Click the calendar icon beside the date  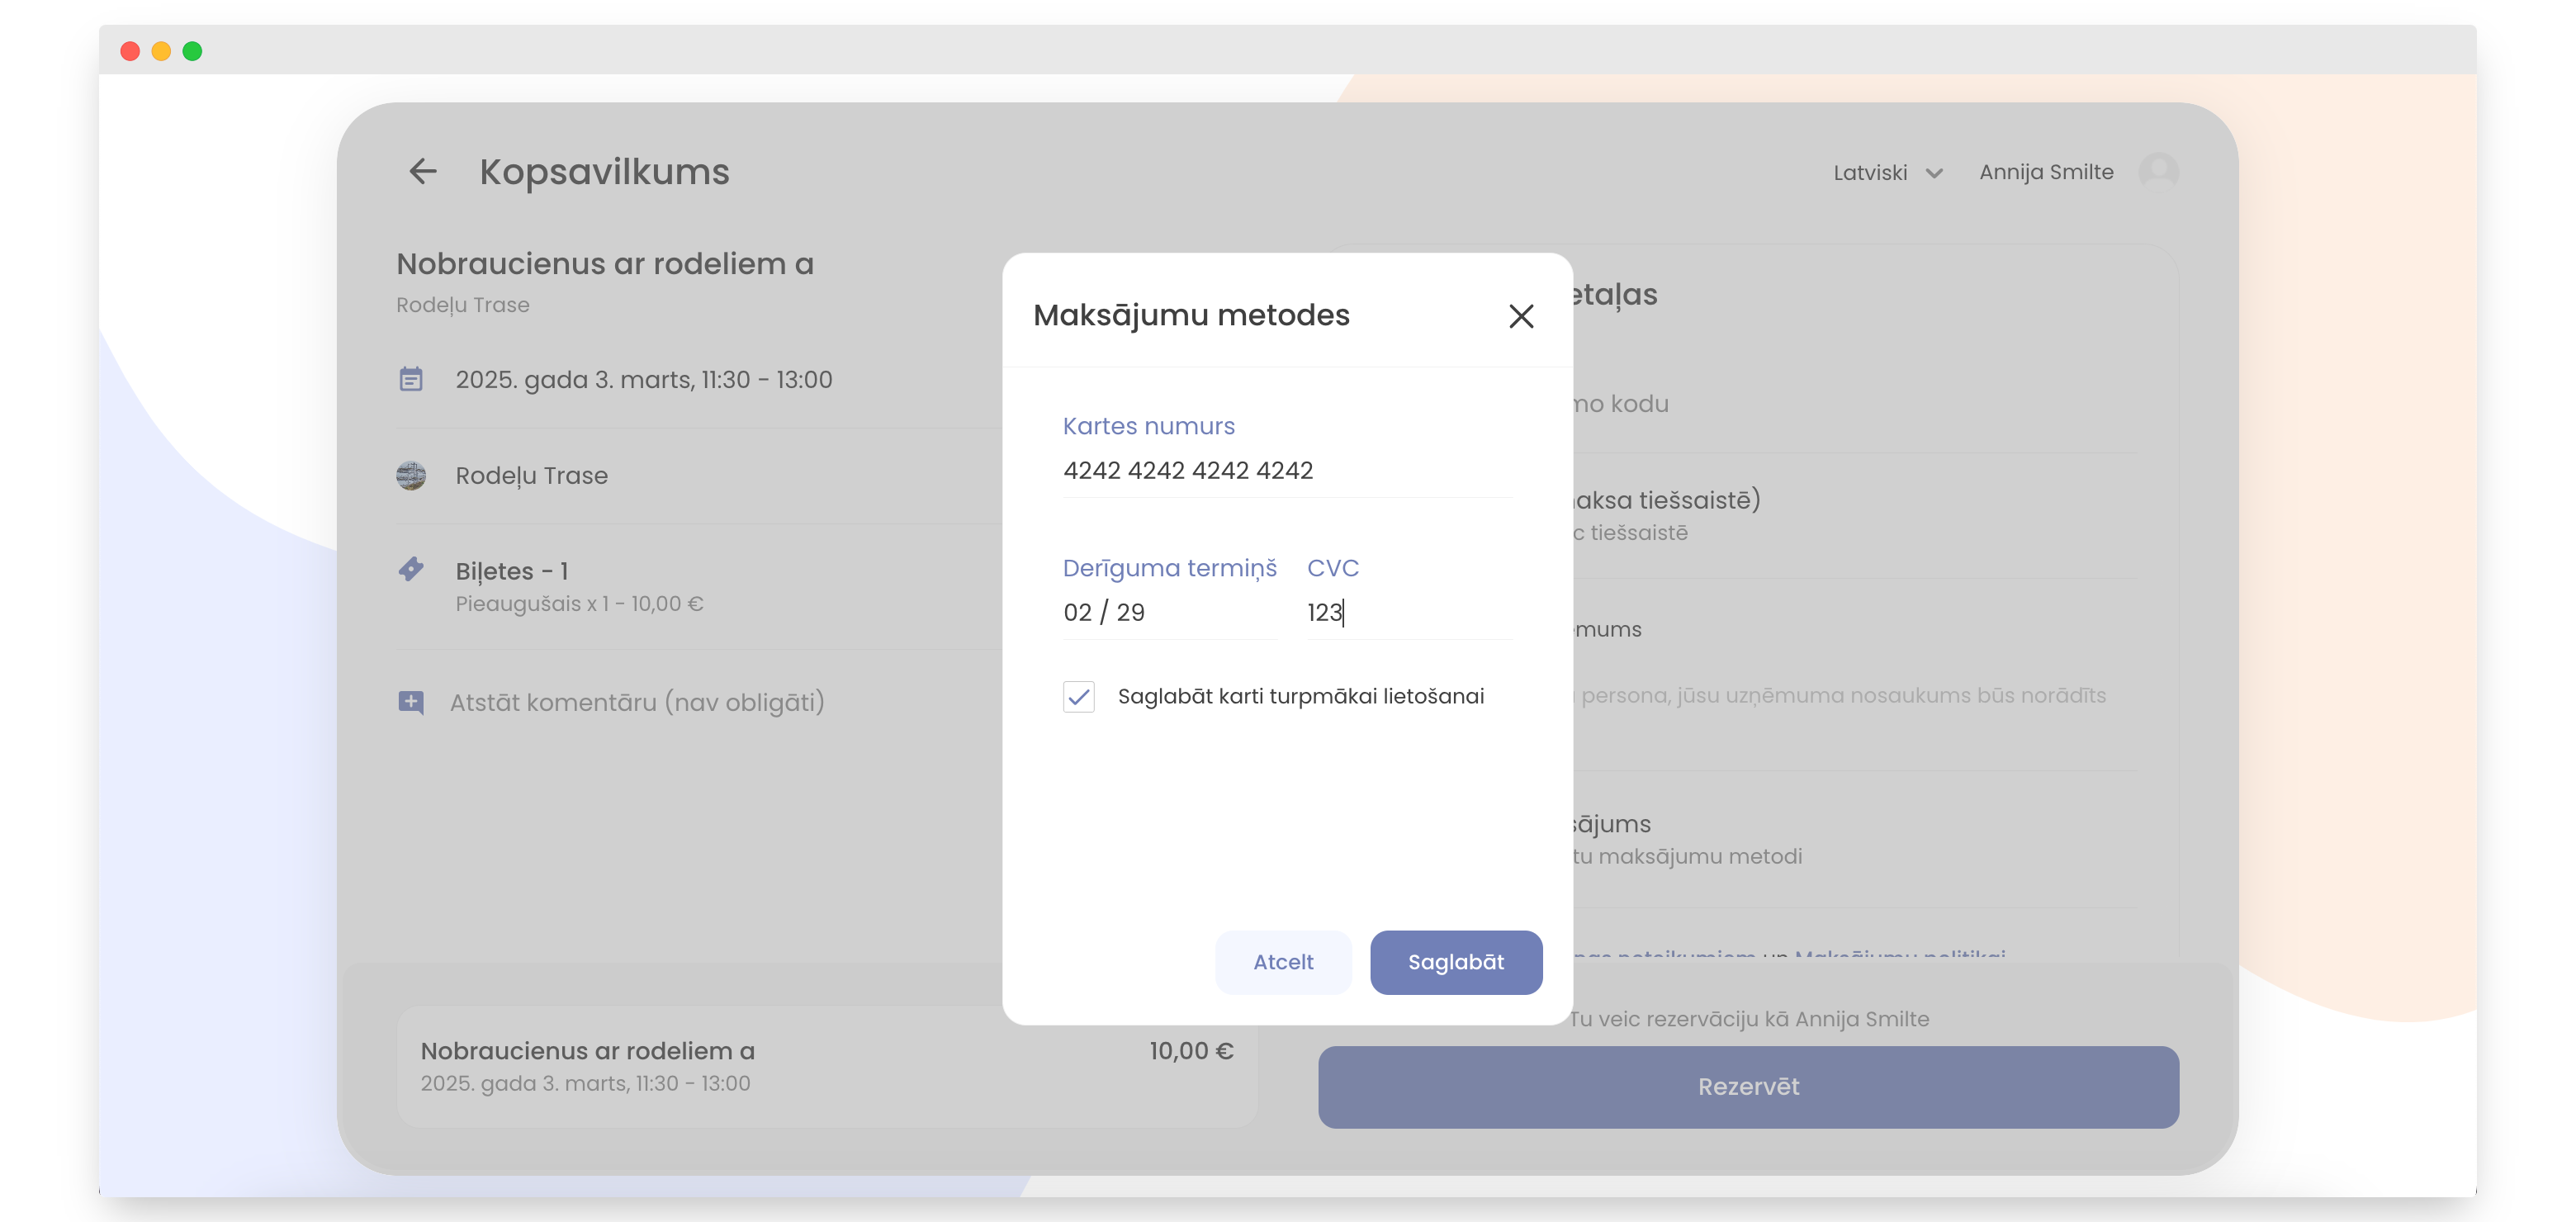coord(411,380)
